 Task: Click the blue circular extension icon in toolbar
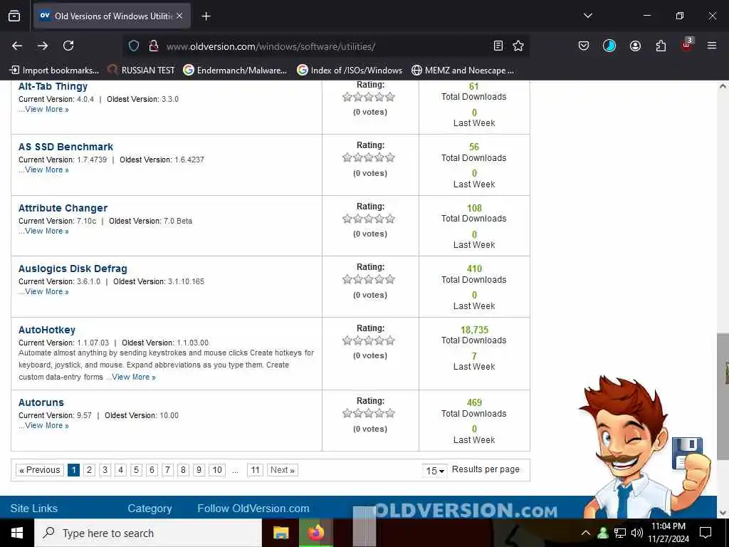609,46
